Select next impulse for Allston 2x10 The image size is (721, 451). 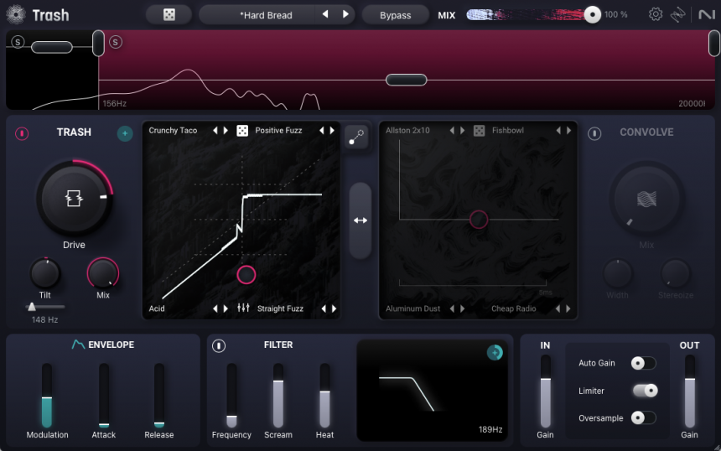click(463, 131)
